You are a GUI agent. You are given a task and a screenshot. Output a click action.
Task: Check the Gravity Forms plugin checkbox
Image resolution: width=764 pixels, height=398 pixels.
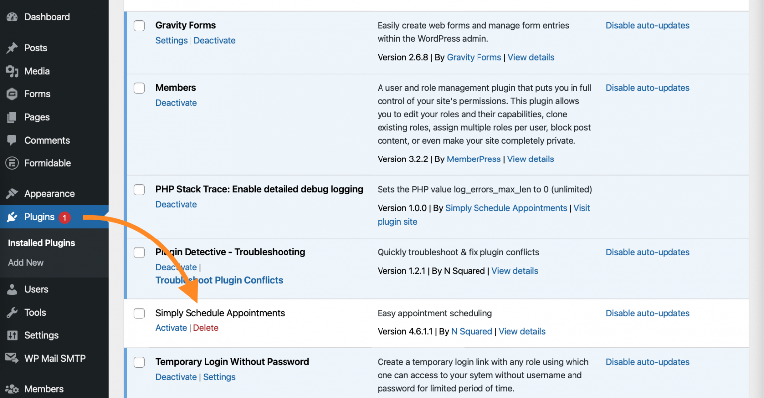tap(139, 25)
